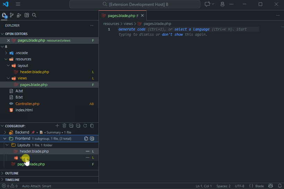Open the Search view
The height and width of the screenshot is (189, 284).
coord(34,15)
